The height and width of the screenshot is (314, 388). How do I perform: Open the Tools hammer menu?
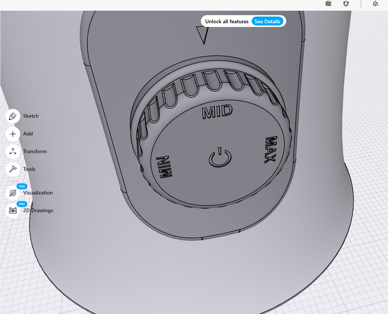click(13, 169)
